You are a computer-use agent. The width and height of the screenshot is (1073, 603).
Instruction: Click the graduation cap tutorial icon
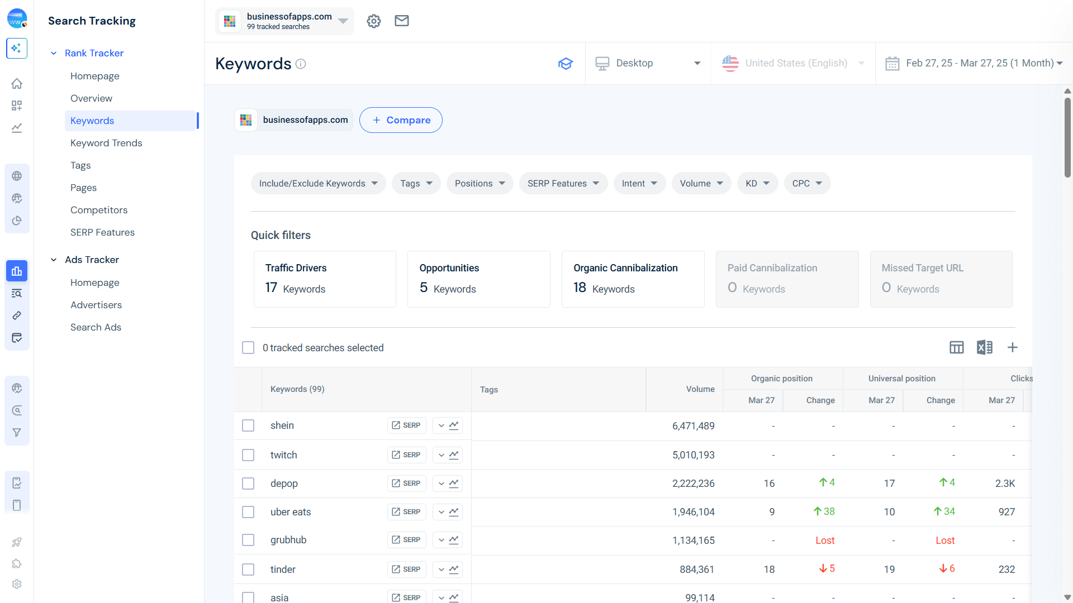[566, 64]
